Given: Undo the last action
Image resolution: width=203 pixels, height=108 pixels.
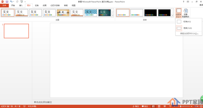Looking at the screenshot, I should [11, 2].
